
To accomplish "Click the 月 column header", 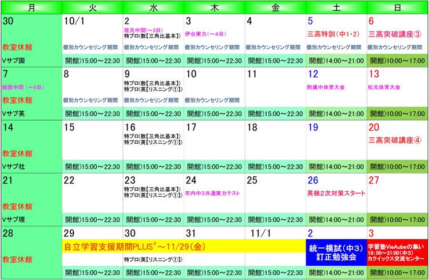I will [x=31, y=7].
